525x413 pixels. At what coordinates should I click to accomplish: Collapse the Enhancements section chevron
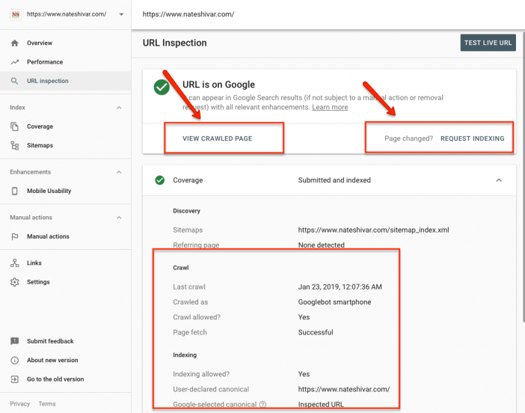(119, 172)
